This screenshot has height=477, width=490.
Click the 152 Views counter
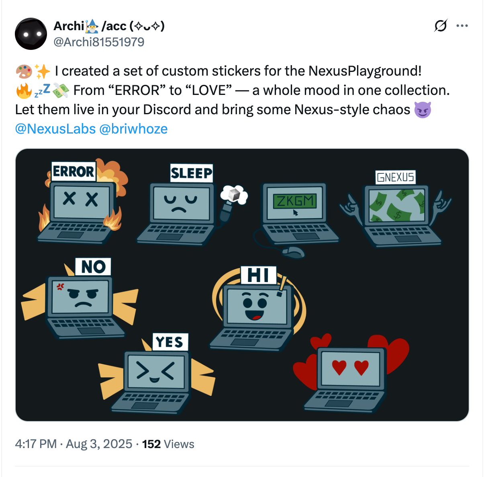coord(168,444)
